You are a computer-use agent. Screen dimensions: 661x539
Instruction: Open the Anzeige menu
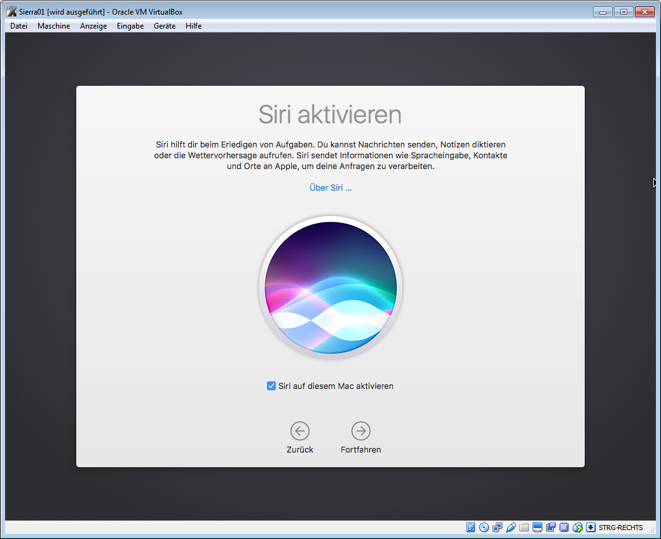coord(93,26)
